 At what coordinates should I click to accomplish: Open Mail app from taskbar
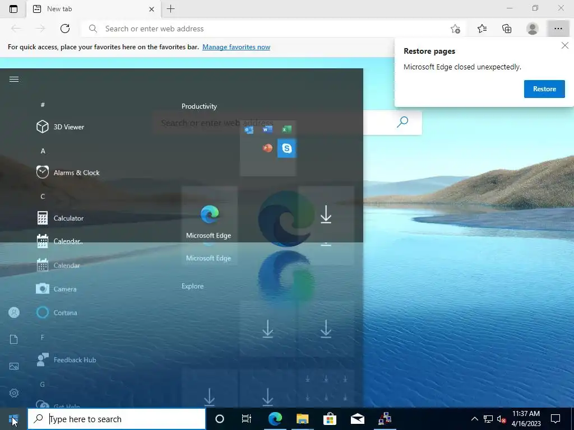coord(357,419)
